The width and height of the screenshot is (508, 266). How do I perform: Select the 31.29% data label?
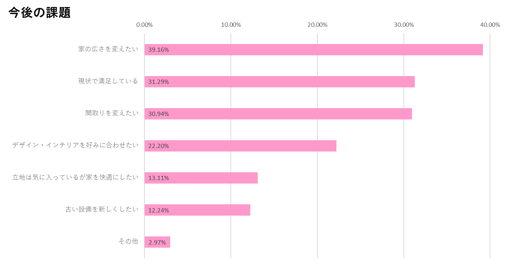pos(159,82)
